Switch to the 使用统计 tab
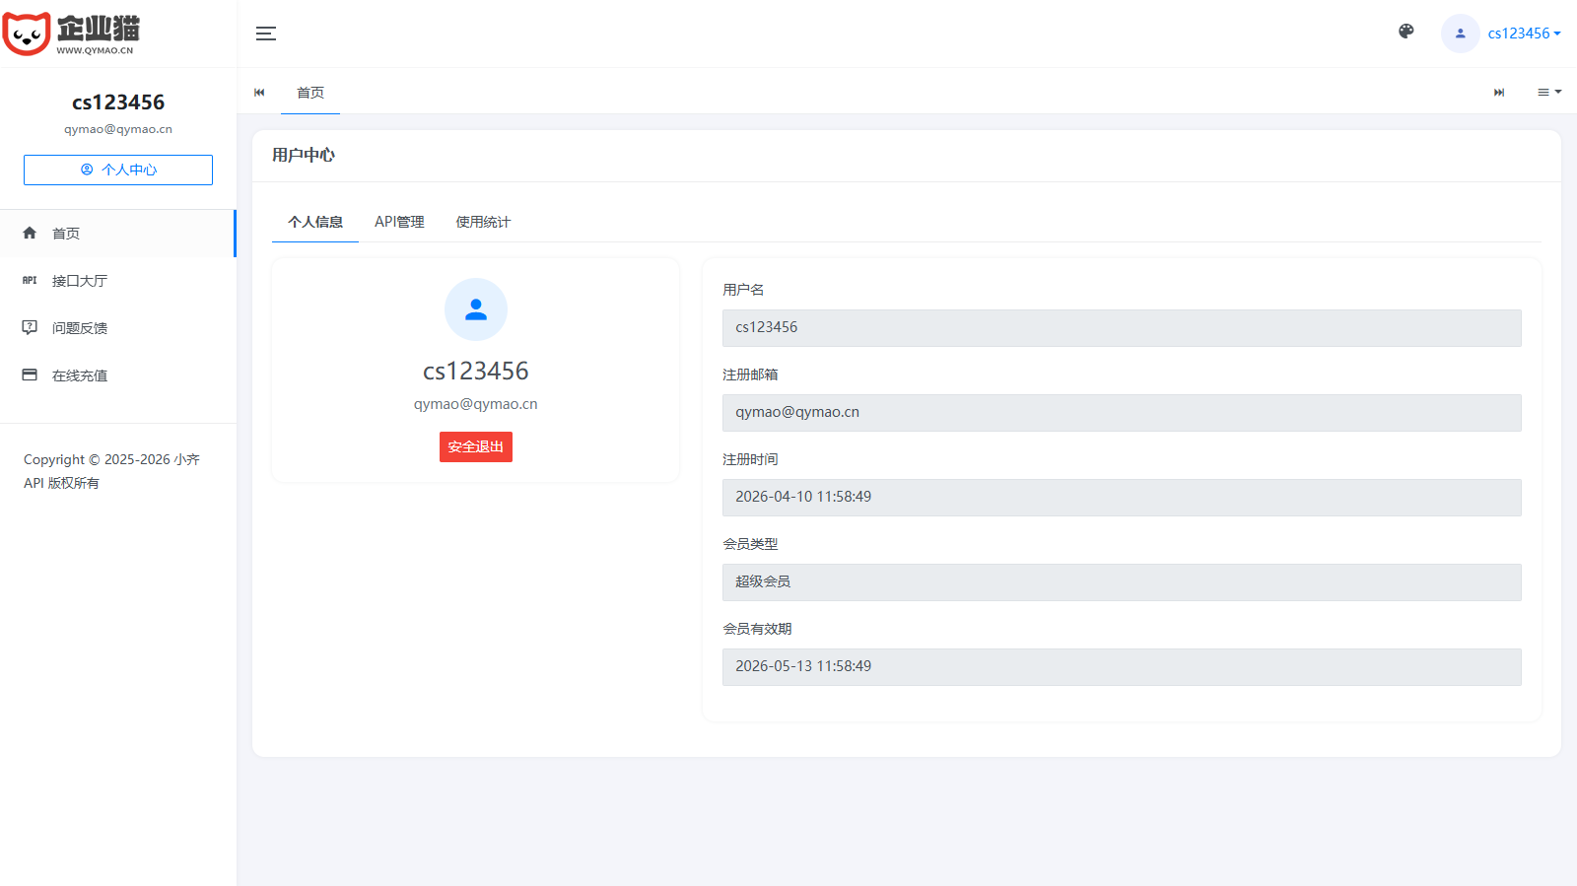The height and width of the screenshot is (886, 1577). 483,222
